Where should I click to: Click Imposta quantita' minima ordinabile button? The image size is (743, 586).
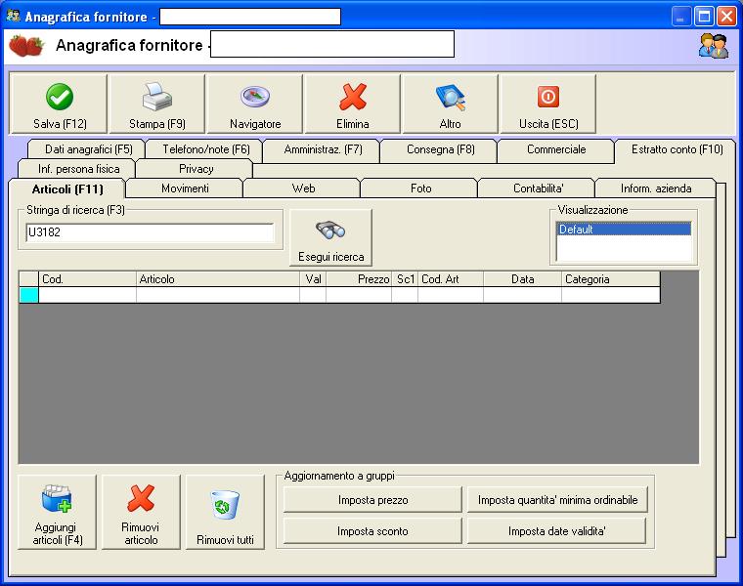(557, 500)
